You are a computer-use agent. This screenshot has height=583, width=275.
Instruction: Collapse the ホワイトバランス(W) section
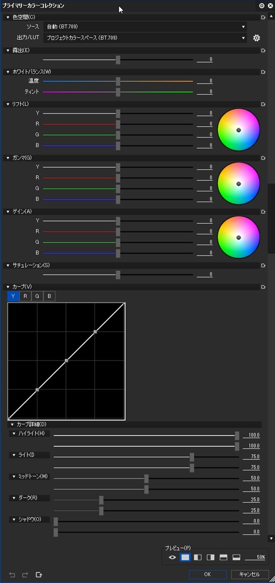click(8, 72)
